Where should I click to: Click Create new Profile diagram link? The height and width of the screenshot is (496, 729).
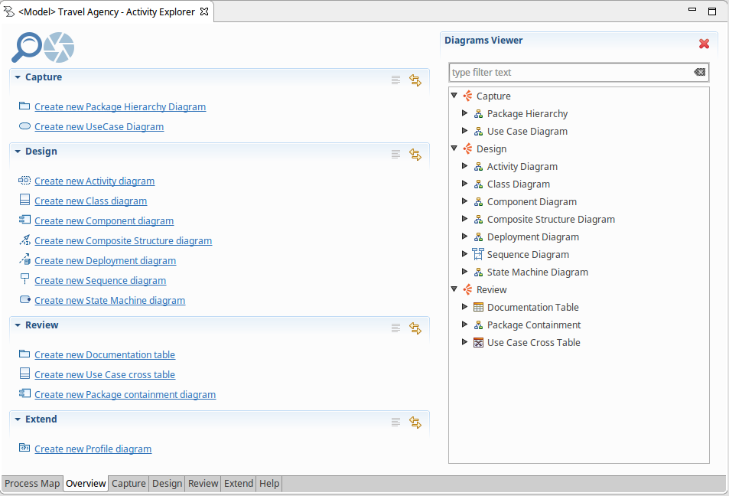coord(93,449)
